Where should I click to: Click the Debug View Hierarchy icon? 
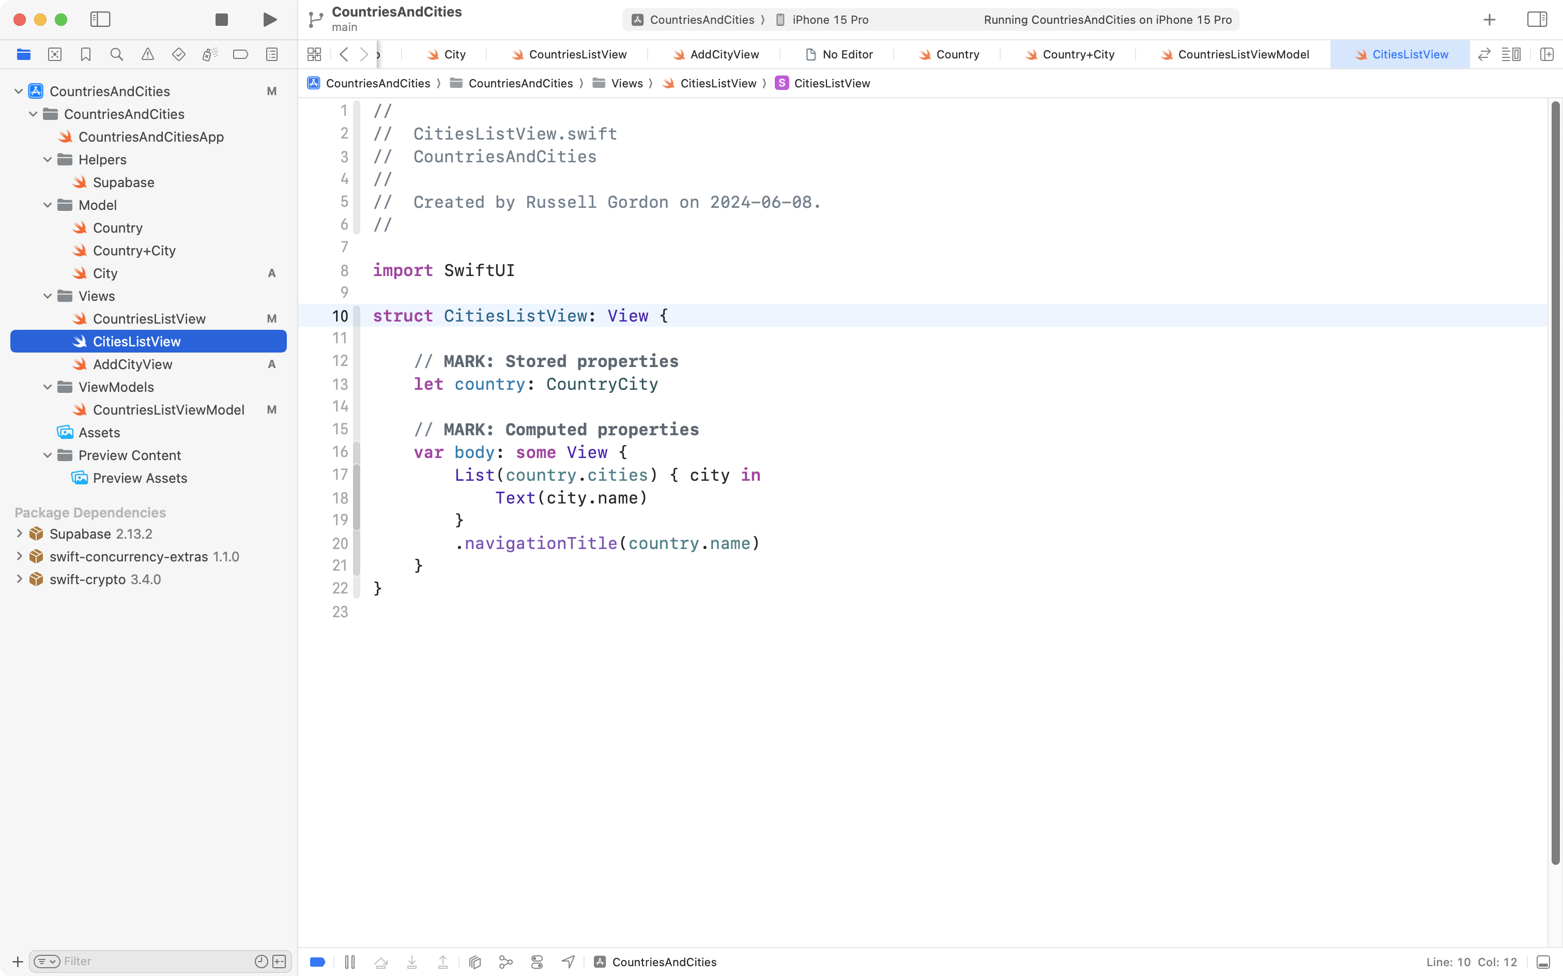[x=474, y=962]
